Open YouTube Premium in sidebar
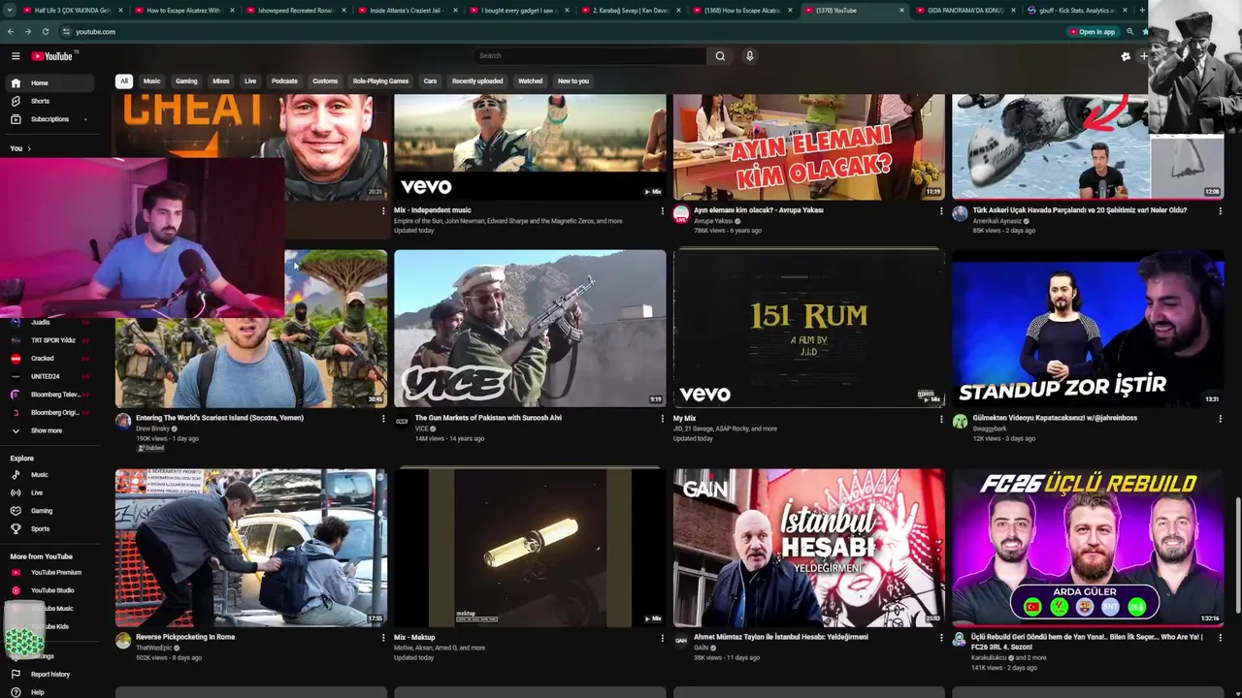 (49, 573)
